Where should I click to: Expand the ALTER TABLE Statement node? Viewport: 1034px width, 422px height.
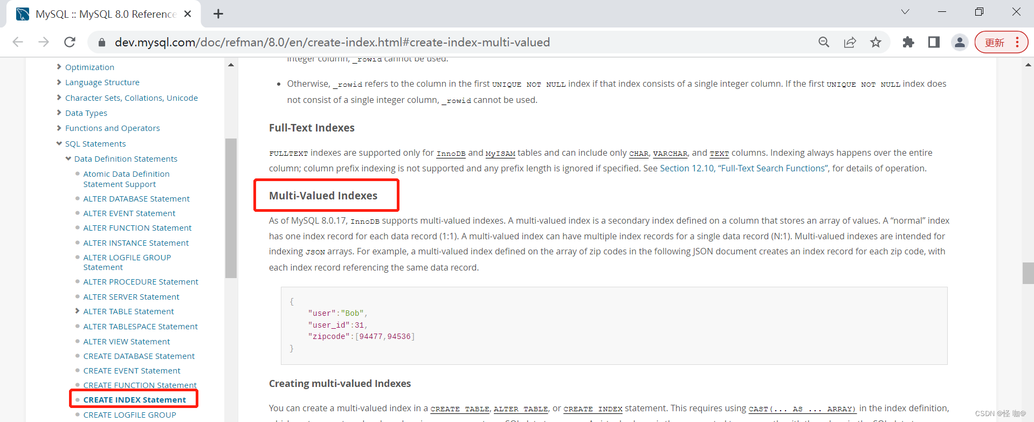coord(77,311)
